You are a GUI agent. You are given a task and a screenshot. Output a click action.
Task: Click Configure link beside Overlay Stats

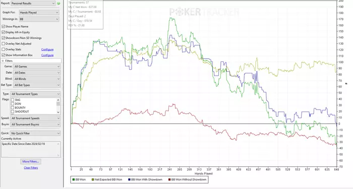(47, 49)
